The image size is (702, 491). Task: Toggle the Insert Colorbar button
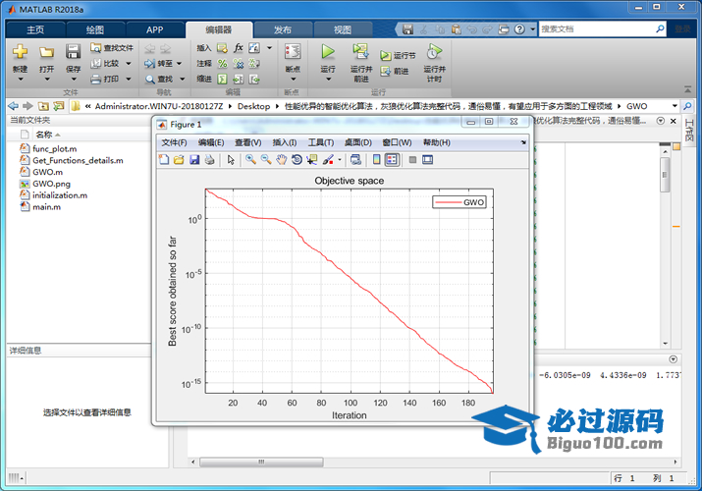point(377,160)
